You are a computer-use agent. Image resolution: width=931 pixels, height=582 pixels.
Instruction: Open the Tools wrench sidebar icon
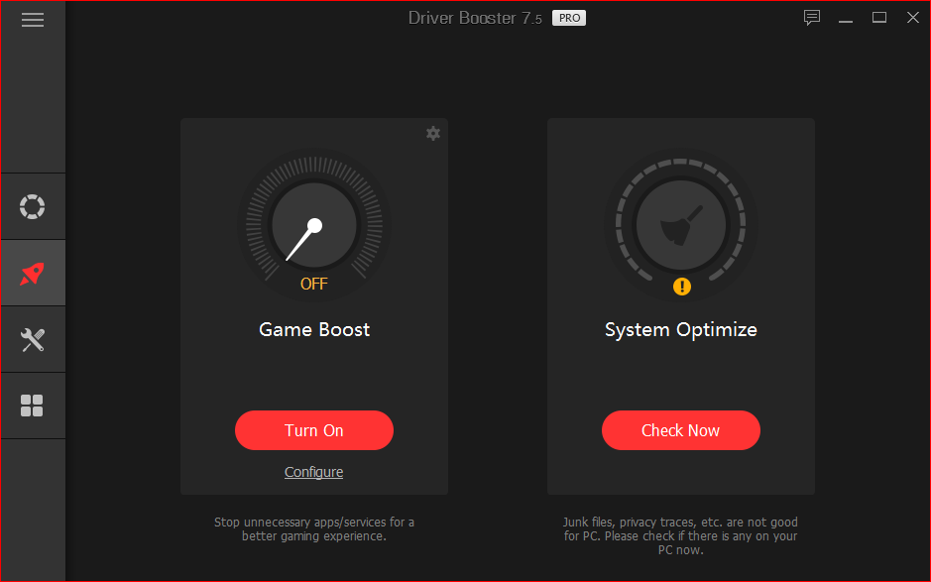click(32, 340)
